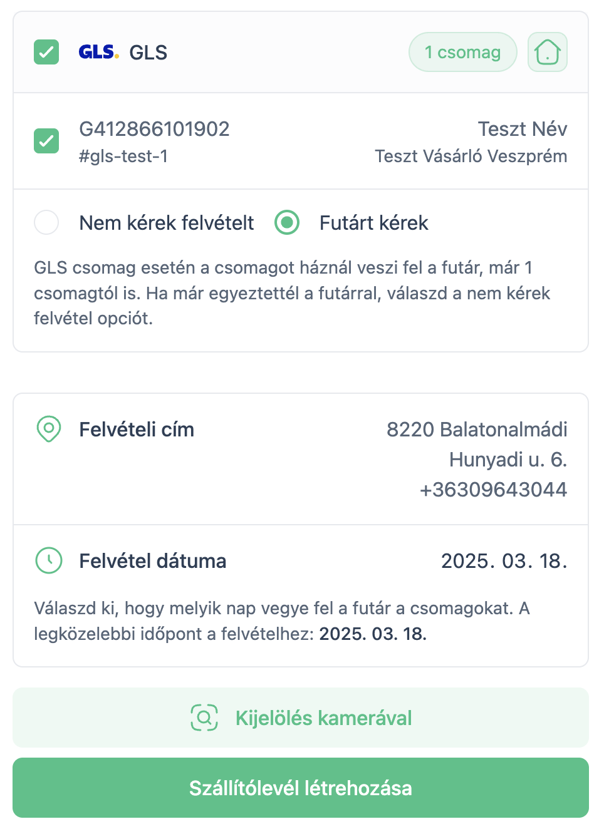This screenshot has width=599, height=829.
Task: Click the Futárt kérek label text
Action: tap(373, 223)
